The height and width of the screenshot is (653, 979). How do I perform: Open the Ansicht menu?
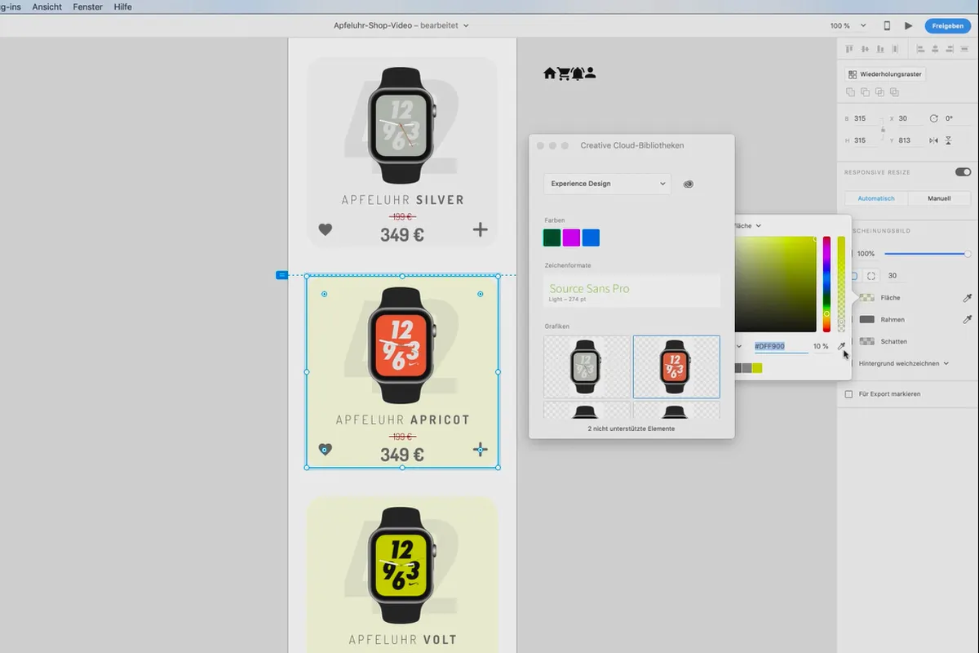(x=47, y=7)
